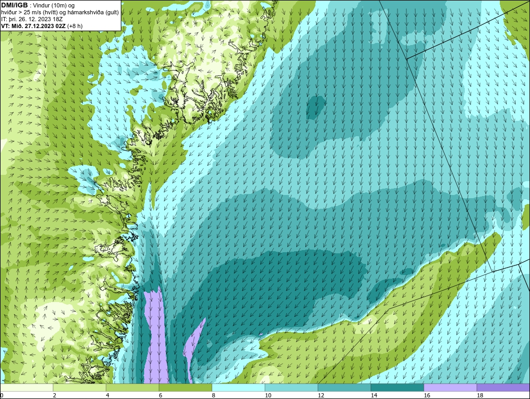
Task: Click the legend scale label 10
Action: click(268, 395)
